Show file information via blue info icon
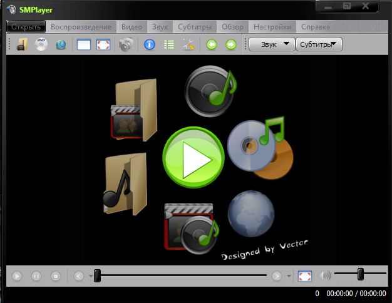Viewport: 392px width, 303px height. 150,44
